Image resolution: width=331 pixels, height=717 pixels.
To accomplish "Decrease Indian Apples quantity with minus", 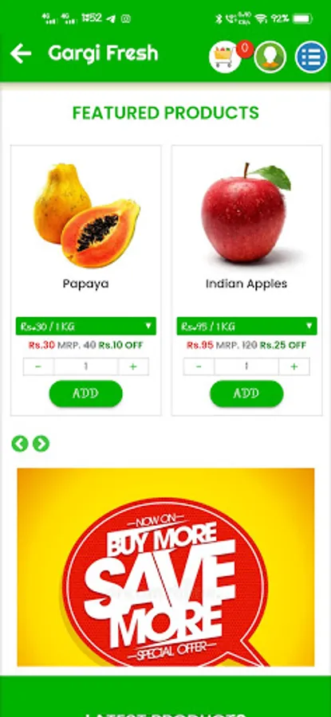I will pyautogui.click(x=199, y=366).
